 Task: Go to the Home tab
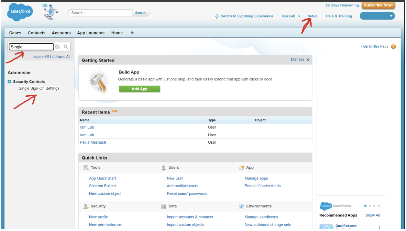tap(117, 33)
